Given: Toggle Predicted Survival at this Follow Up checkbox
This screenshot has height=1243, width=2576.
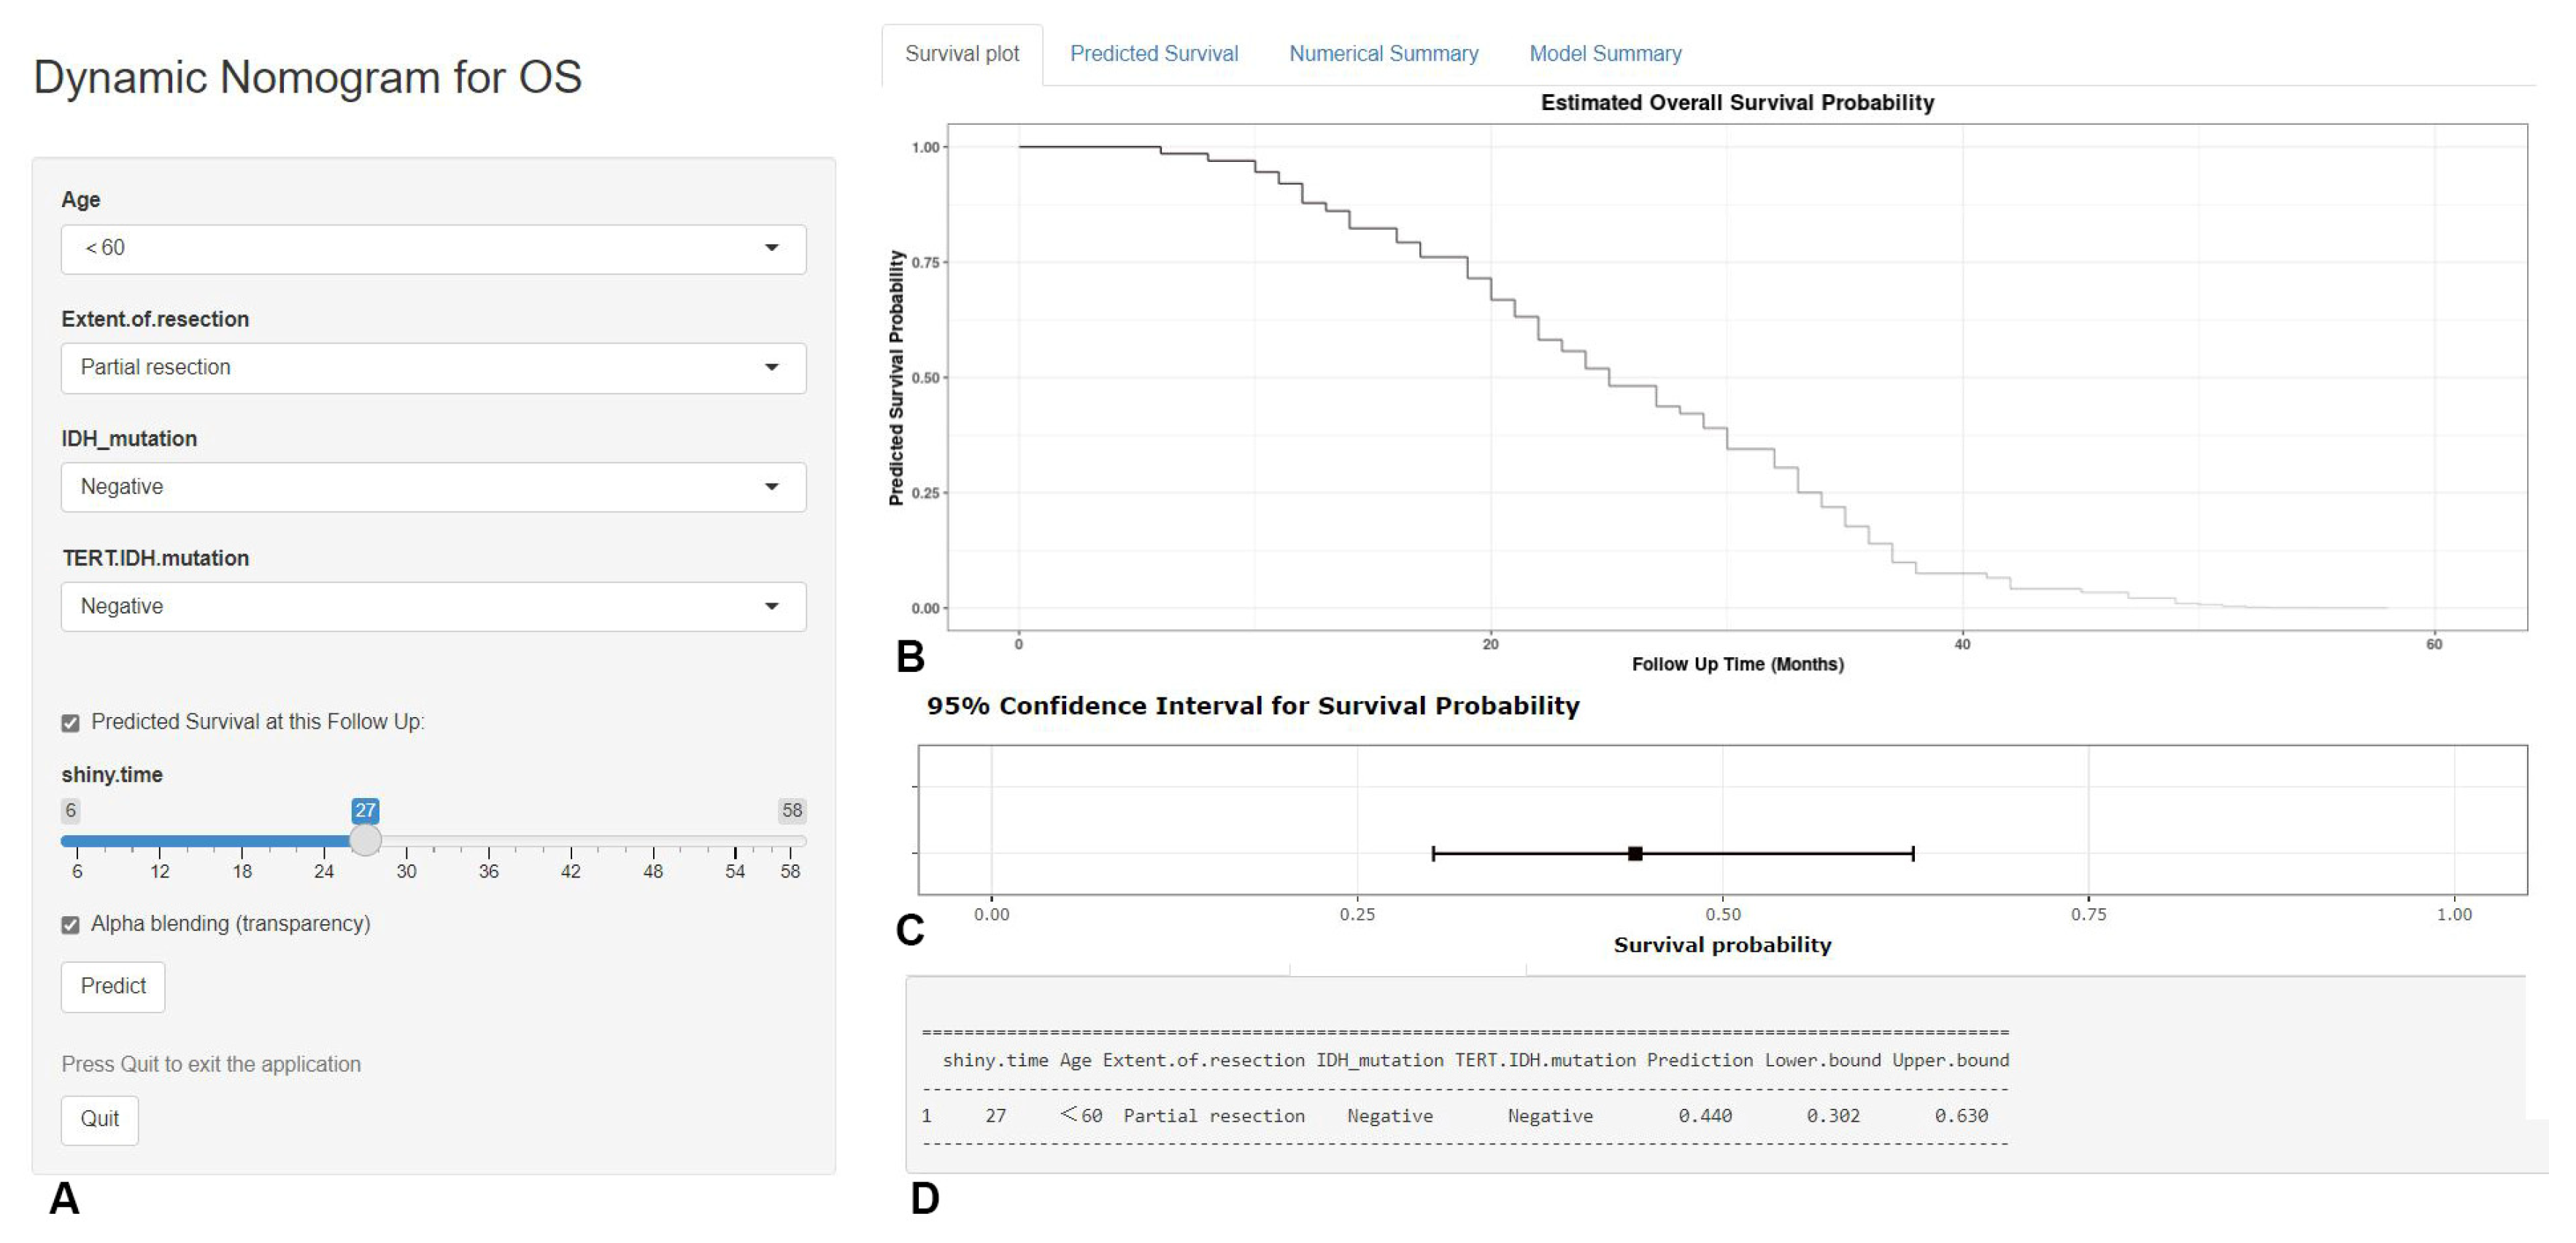Looking at the screenshot, I should pyautogui.click(x=70, y=723).
